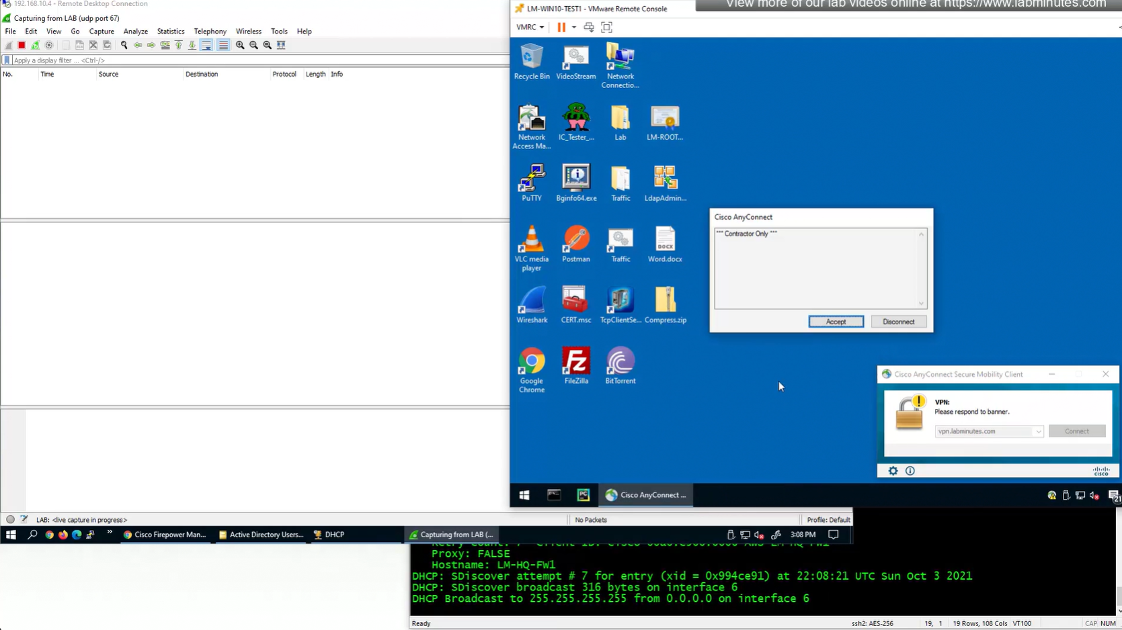Restart the current packet capture
1122x630 pixels.
(x=36, y=45)
